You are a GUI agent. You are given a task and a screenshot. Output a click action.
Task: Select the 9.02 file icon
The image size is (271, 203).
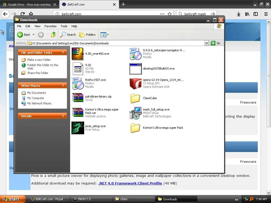click(x=78, y=68)
